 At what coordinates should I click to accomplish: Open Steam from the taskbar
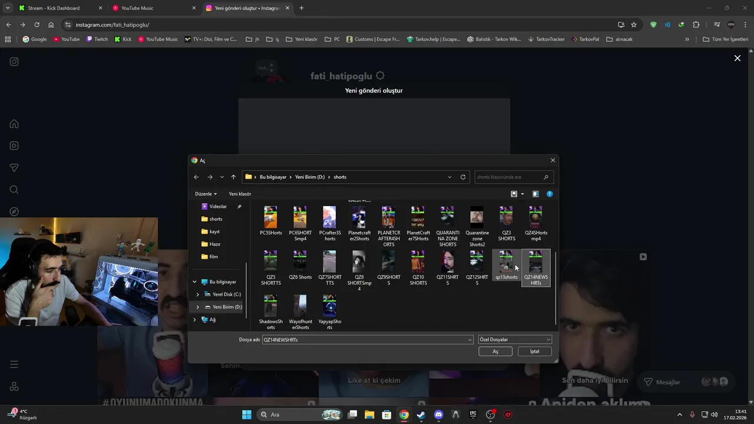(421, 415)
